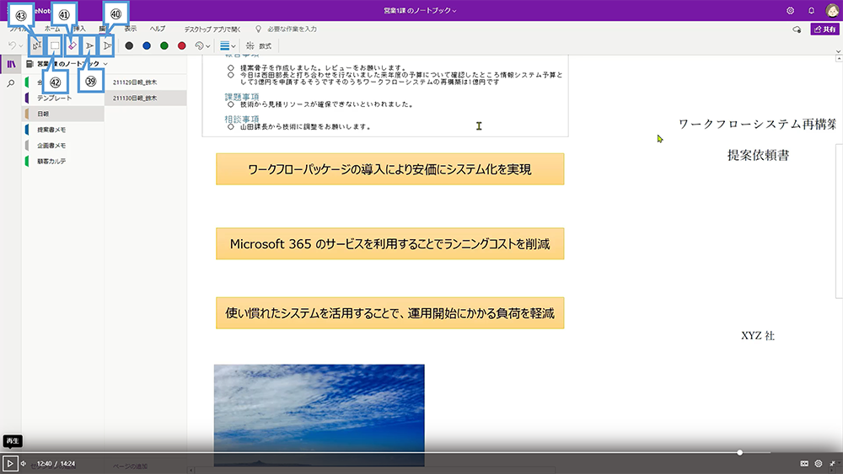Open the テンプレート section
This screenshot has height=474, width=843.
click(63, 98)
